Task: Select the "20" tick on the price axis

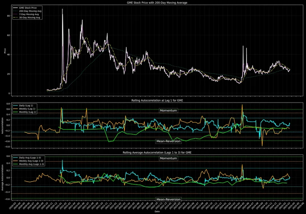Action: click(8, 74)
